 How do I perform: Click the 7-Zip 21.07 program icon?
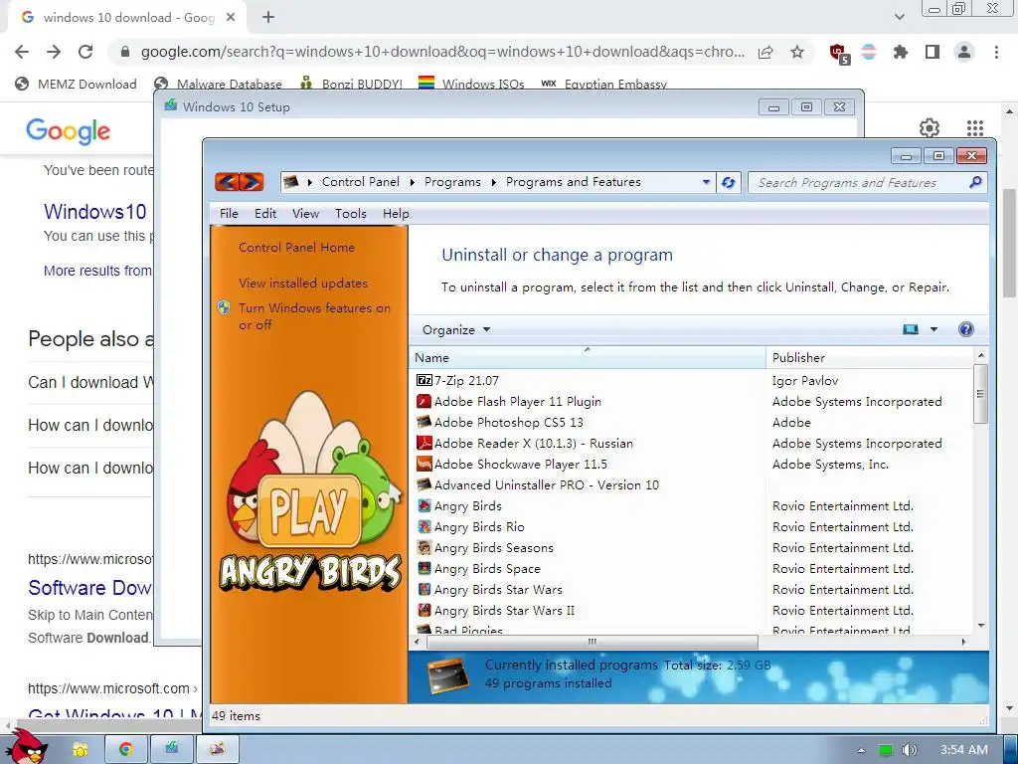(424, 380)
